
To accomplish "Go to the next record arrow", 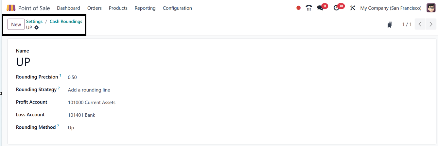I will (x=431, y=24).
